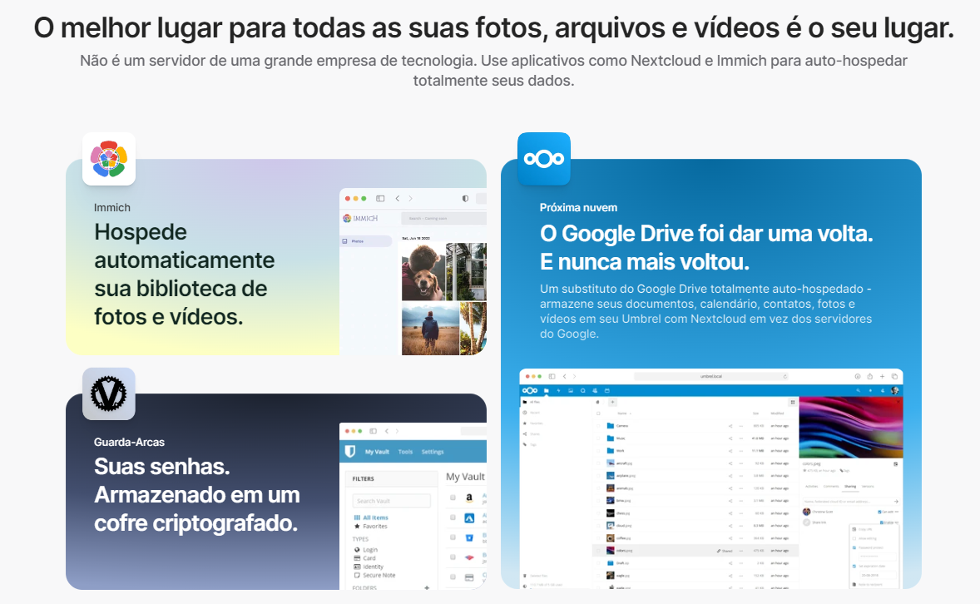The height and width of the screenshot is (604, 980).
Task: Click the Bitbucket entry icon in My Vault
Action: click(468, 537)
